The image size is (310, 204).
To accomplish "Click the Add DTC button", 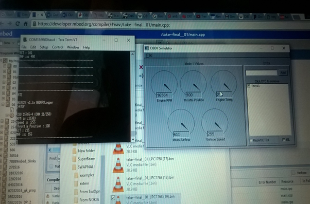I will [283, 72].
